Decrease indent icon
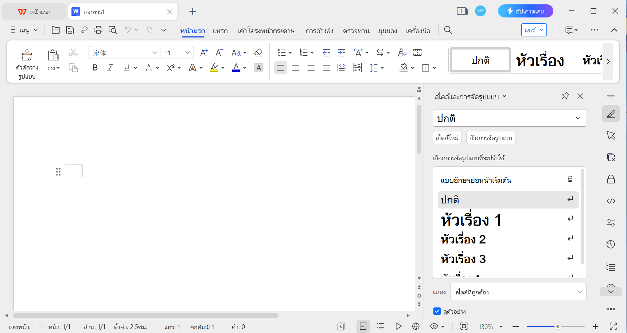 click(x=326, y=53)
